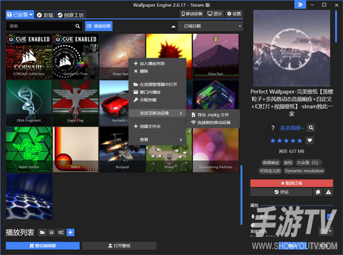This screenshot has height=255, width=343.
Task: Open 已安装 installed dropdown tab
Action: pos(19,15)
